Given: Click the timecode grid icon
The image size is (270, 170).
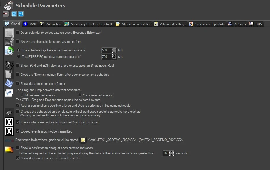Looking at the screenshot, I should click(9, 84).
